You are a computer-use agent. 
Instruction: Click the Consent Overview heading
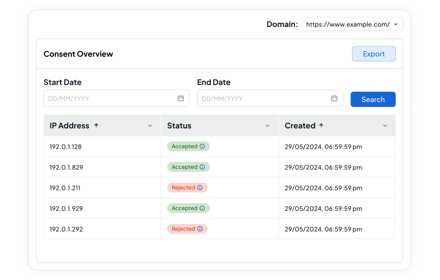coord(78,54)
